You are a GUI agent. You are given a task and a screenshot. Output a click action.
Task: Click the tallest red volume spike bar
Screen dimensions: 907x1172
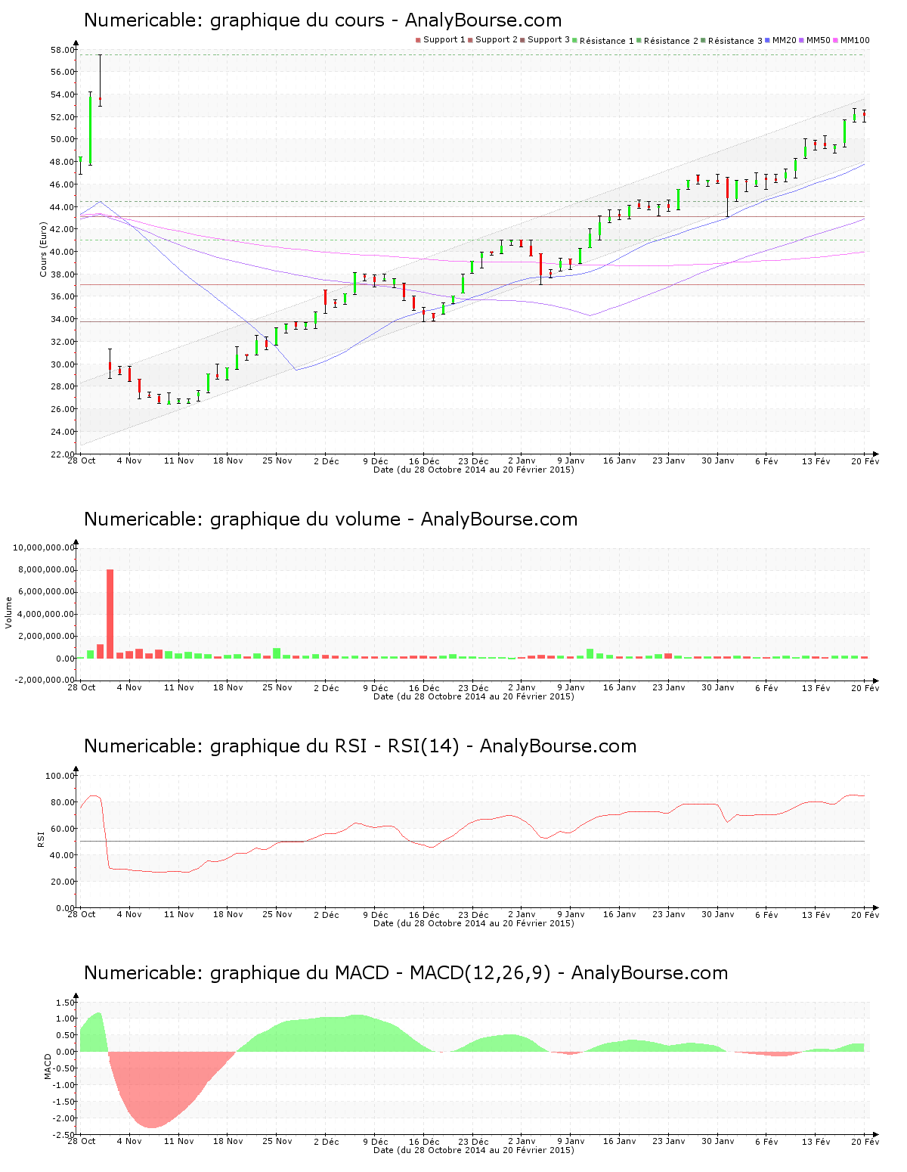pos(110,613)
